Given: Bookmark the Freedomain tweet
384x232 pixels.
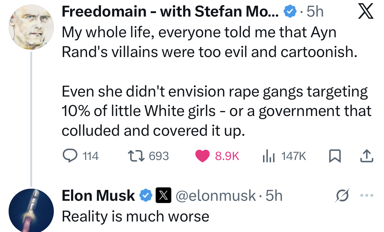Looking at the screenshot, I should [x=335, y=156].
